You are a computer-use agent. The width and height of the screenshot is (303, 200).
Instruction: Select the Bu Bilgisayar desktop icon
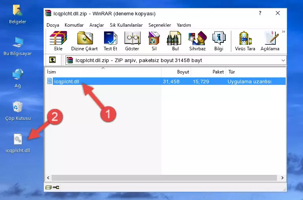18,46
